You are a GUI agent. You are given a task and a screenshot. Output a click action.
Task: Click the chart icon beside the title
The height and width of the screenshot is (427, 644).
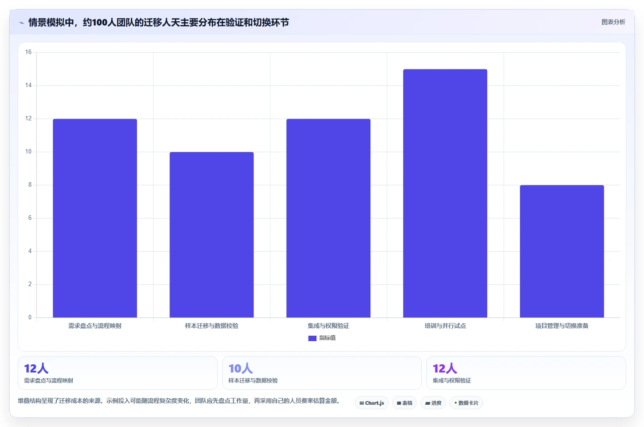(21, 23)
